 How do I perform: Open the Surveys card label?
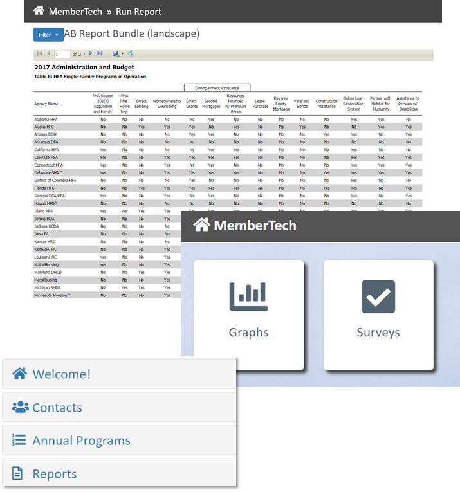378,333
